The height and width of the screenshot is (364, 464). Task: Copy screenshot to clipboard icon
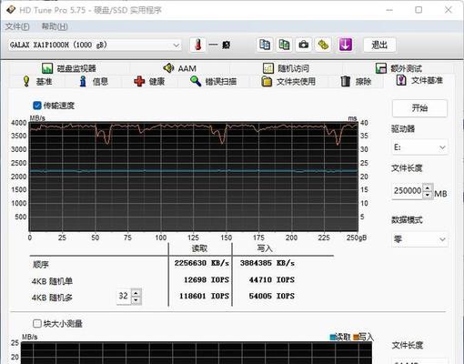click(x=284, y=45)
